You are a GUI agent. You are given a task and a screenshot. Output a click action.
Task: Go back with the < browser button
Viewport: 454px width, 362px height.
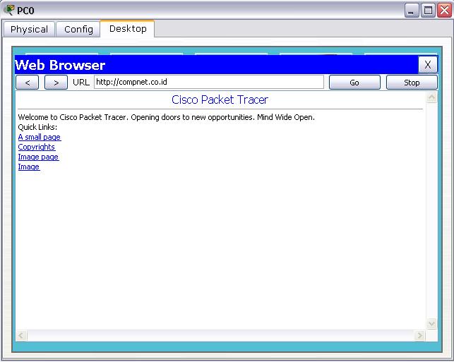pos(28,83)
